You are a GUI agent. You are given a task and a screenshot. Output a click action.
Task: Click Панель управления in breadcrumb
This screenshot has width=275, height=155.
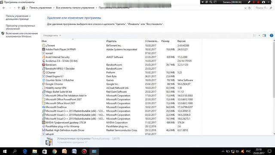[x=40, y=8]
